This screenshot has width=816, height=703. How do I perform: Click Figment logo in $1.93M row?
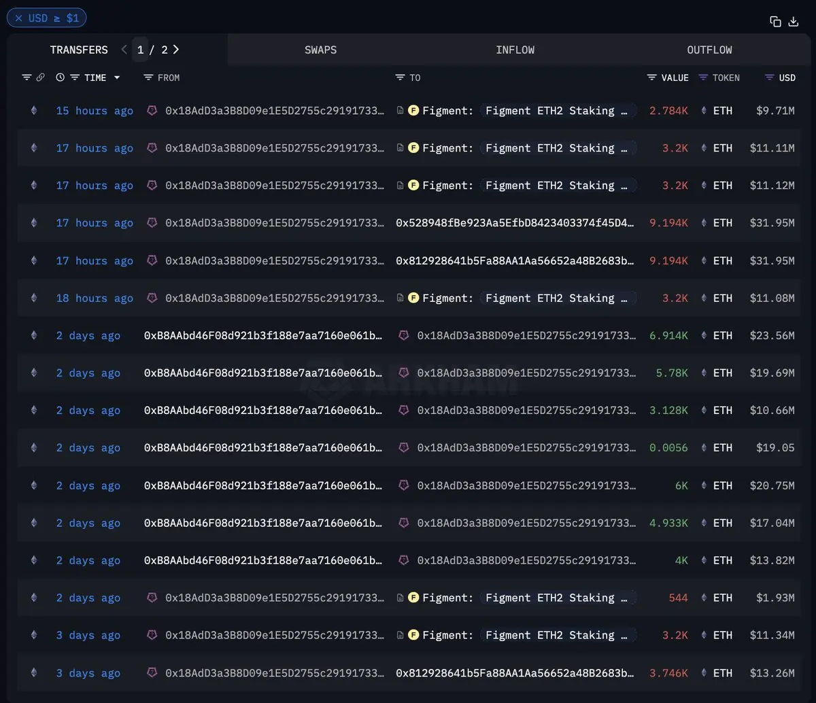click(413, 598)
